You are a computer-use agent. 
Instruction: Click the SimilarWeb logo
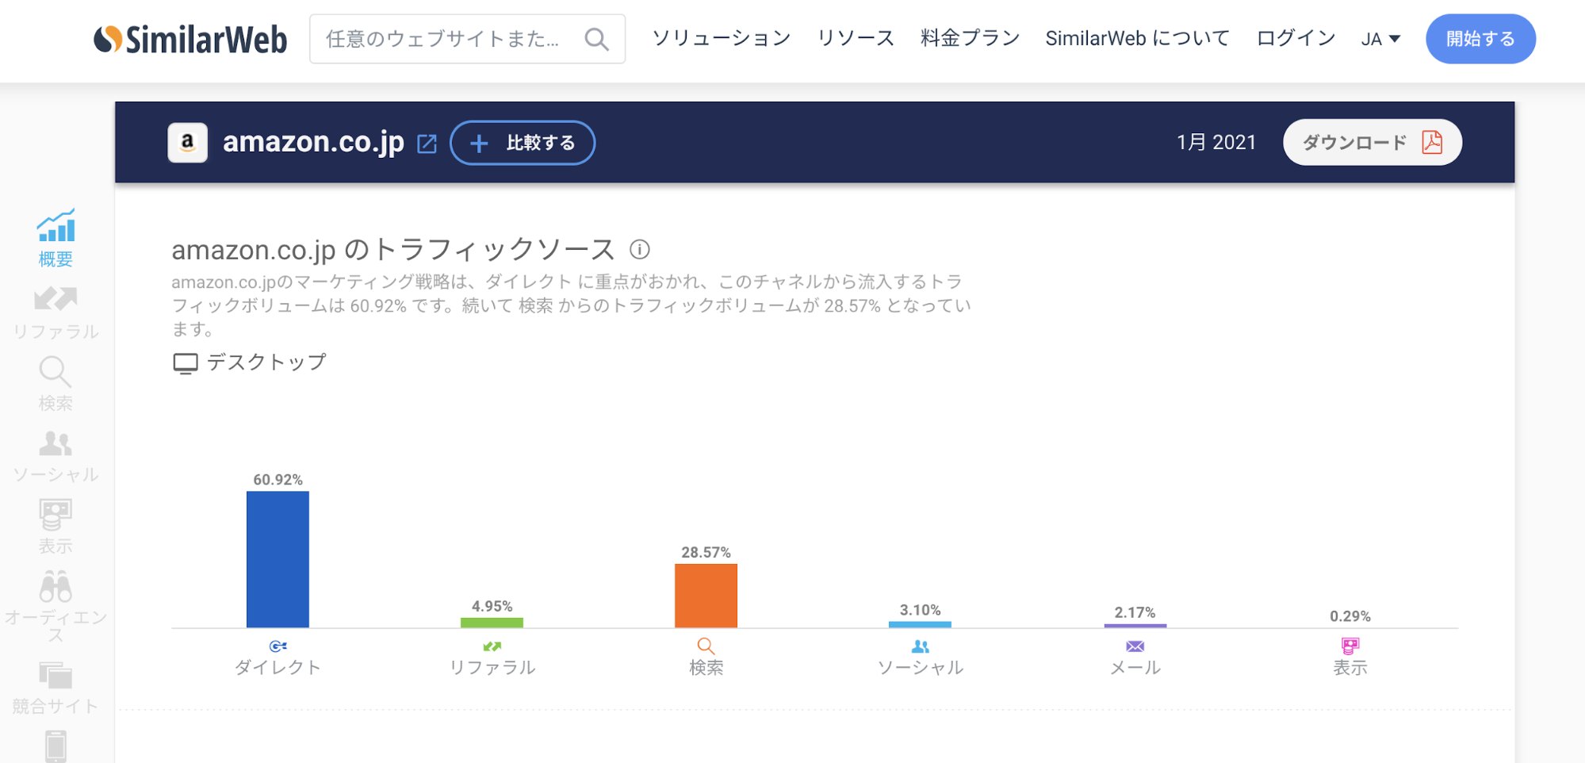(190, 39)
